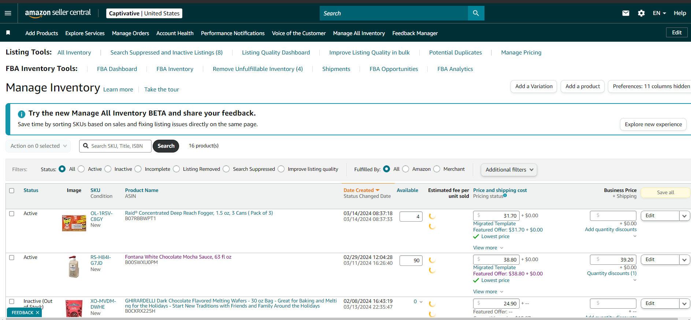The height and width of the screenshot is (320, 691).
Task: Click Add a Variation button
Action: (x=534, y=86)
